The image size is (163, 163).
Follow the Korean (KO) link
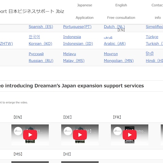(x=40, y=43)
